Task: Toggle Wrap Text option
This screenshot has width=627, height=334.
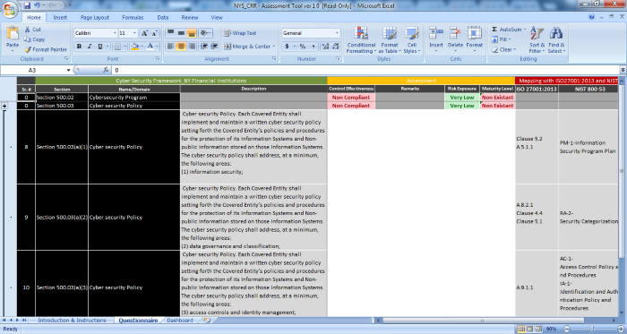Action: point(240,33)
